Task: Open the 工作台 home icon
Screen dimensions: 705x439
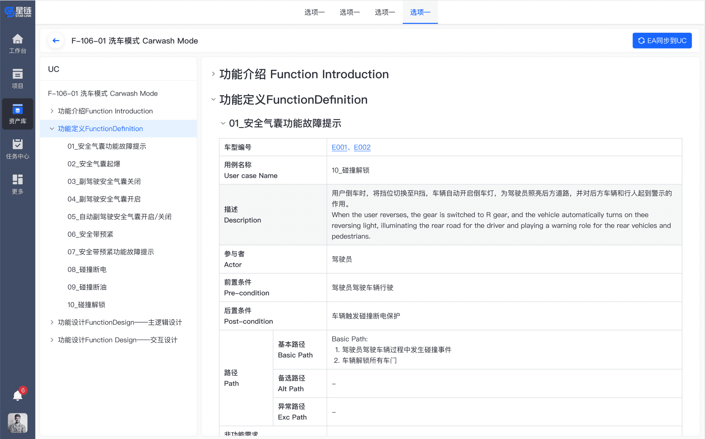Action: [17, 44]
